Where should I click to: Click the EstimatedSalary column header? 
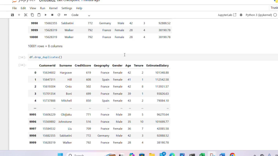tap(157, 65)
